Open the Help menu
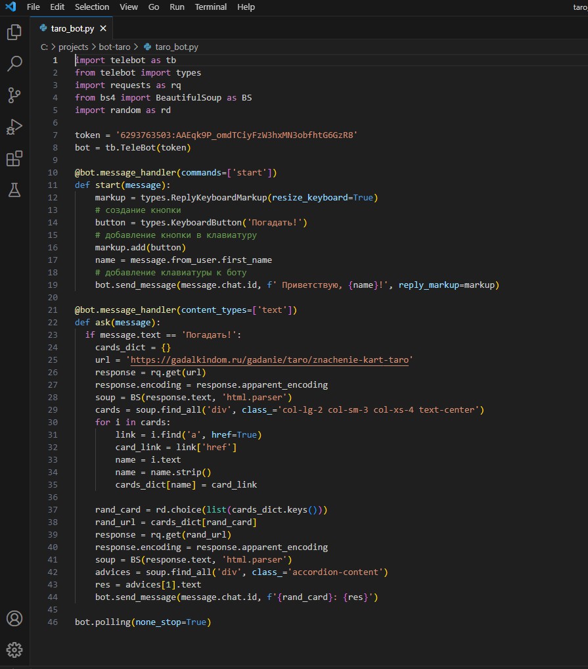The width and height of the screenshot is (588, 669). pyautogui.click(x=246, y=7)
